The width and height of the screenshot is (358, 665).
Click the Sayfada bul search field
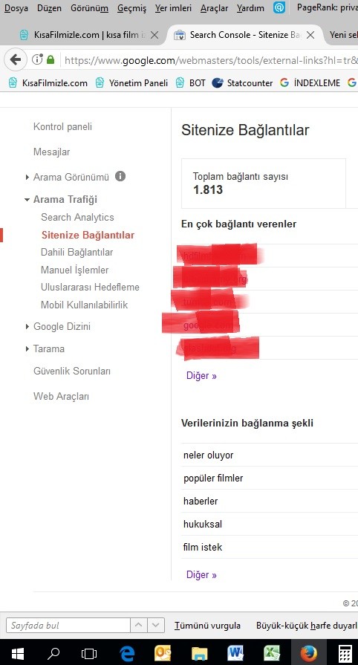tap(68, 625)
